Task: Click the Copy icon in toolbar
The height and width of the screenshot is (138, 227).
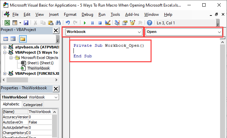Action: [43, 23]
